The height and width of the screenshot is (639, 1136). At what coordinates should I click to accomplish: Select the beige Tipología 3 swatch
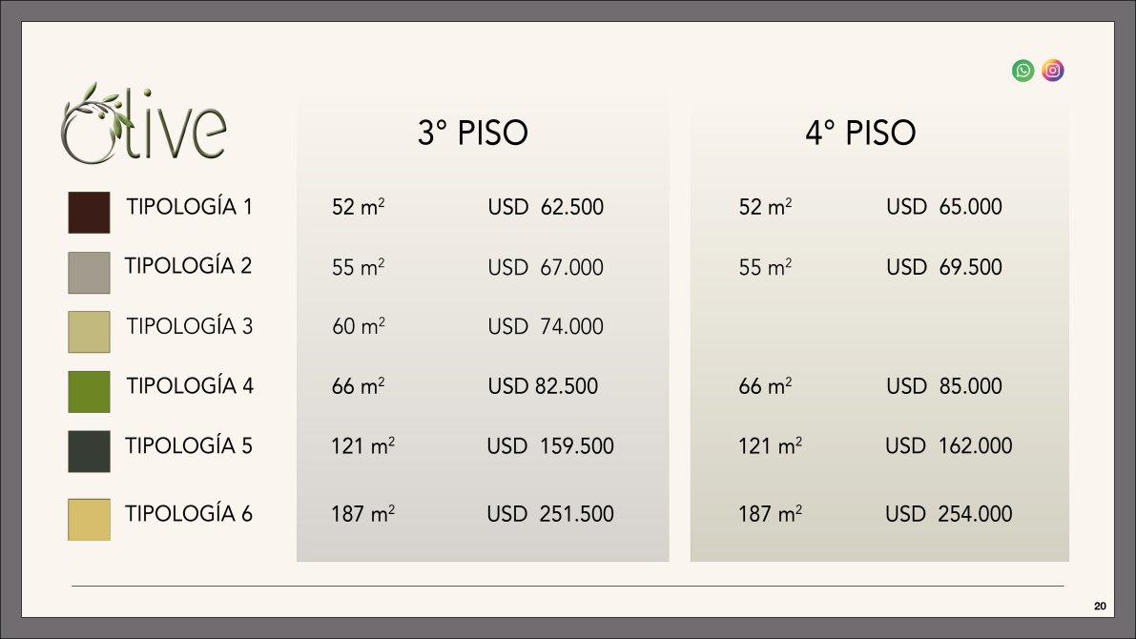(x=89, y=332)
